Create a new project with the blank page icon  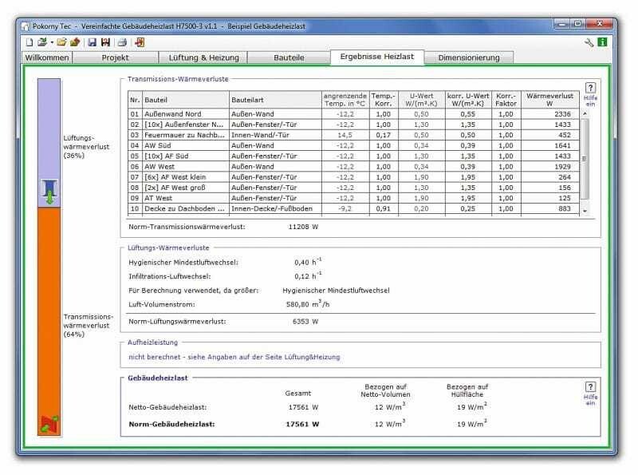(x=30, y=42)
